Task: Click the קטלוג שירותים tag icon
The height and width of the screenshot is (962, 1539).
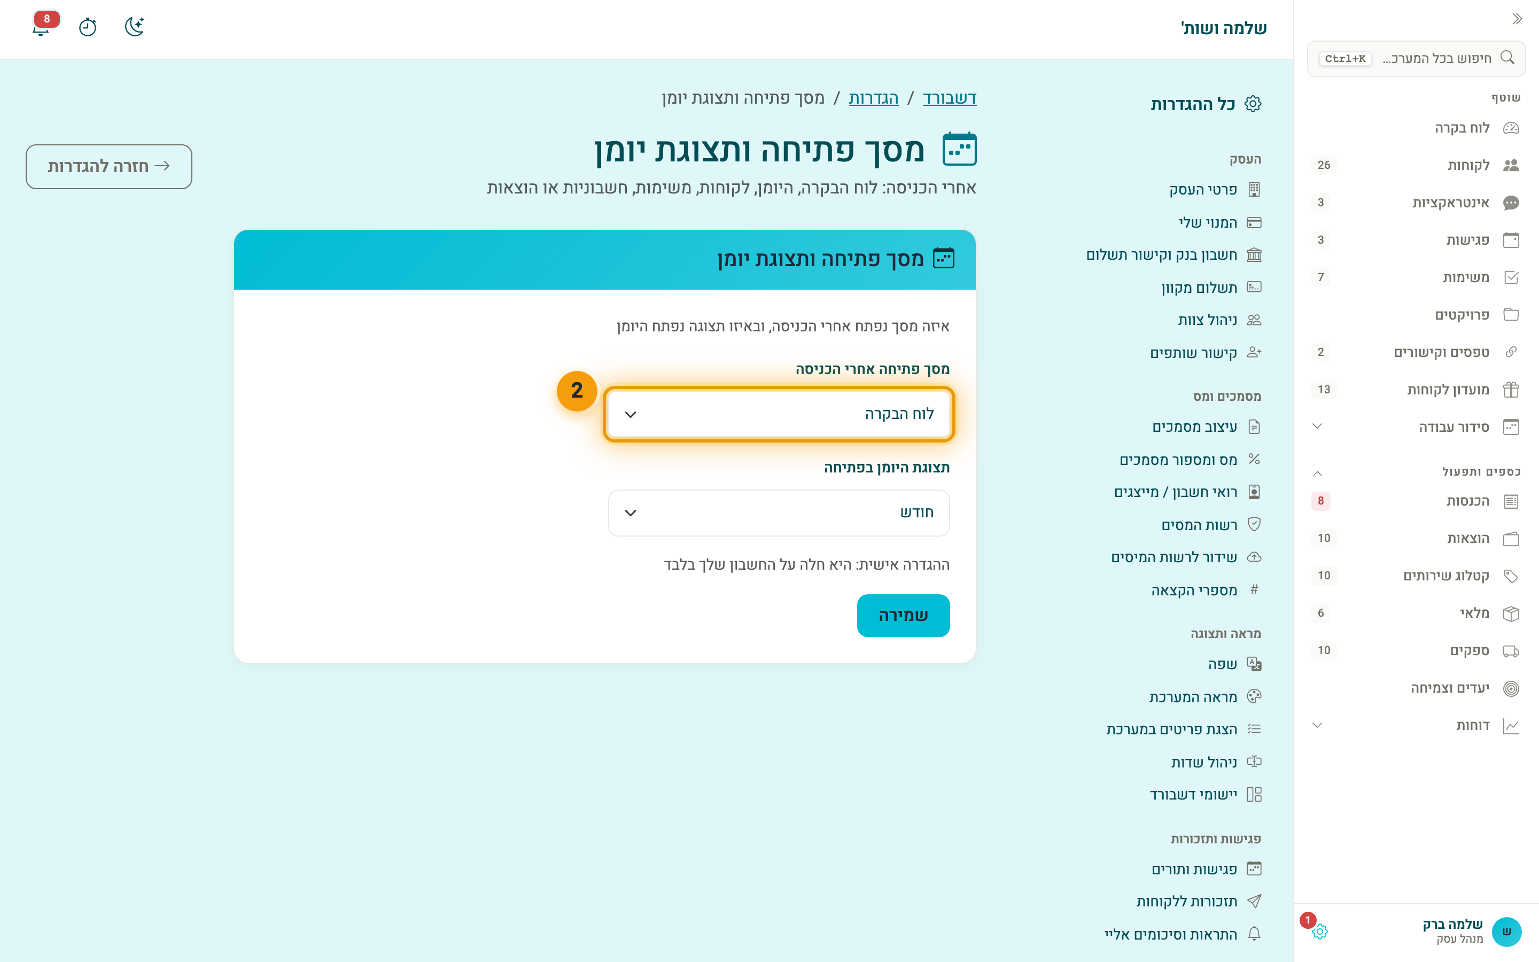Action: pos(1511,577)
